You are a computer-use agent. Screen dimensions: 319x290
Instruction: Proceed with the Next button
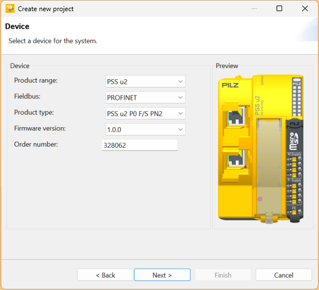point(162,275)
